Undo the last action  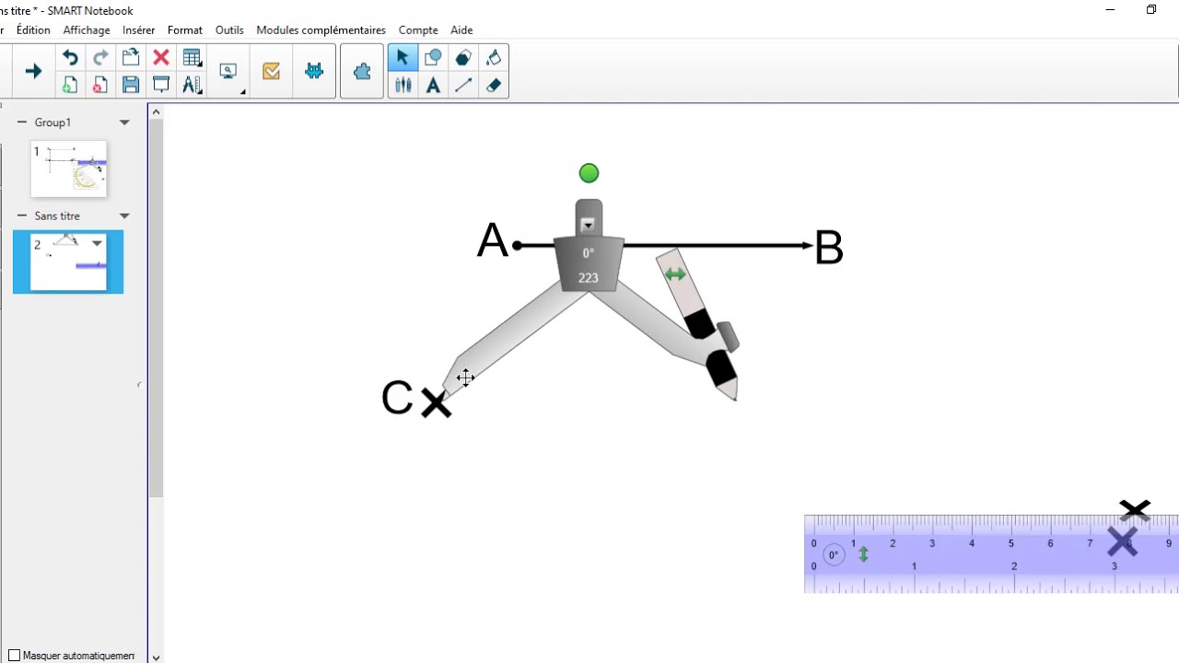(70, 57)
